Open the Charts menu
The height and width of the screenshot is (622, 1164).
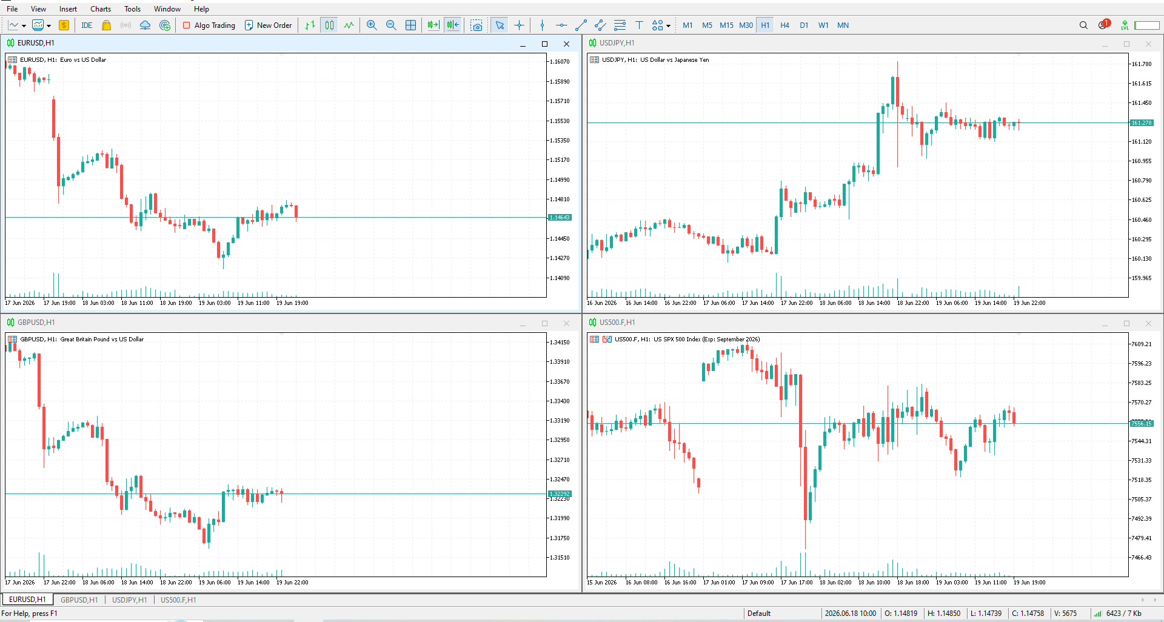coord(101,9)
